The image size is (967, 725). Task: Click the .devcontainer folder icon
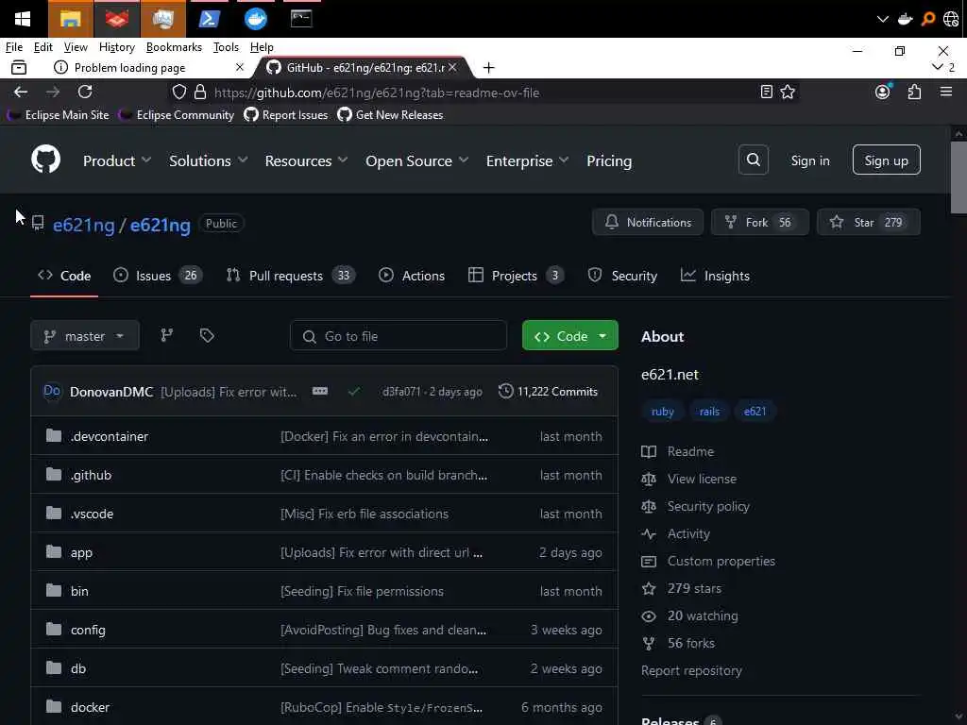coord(54,436)
